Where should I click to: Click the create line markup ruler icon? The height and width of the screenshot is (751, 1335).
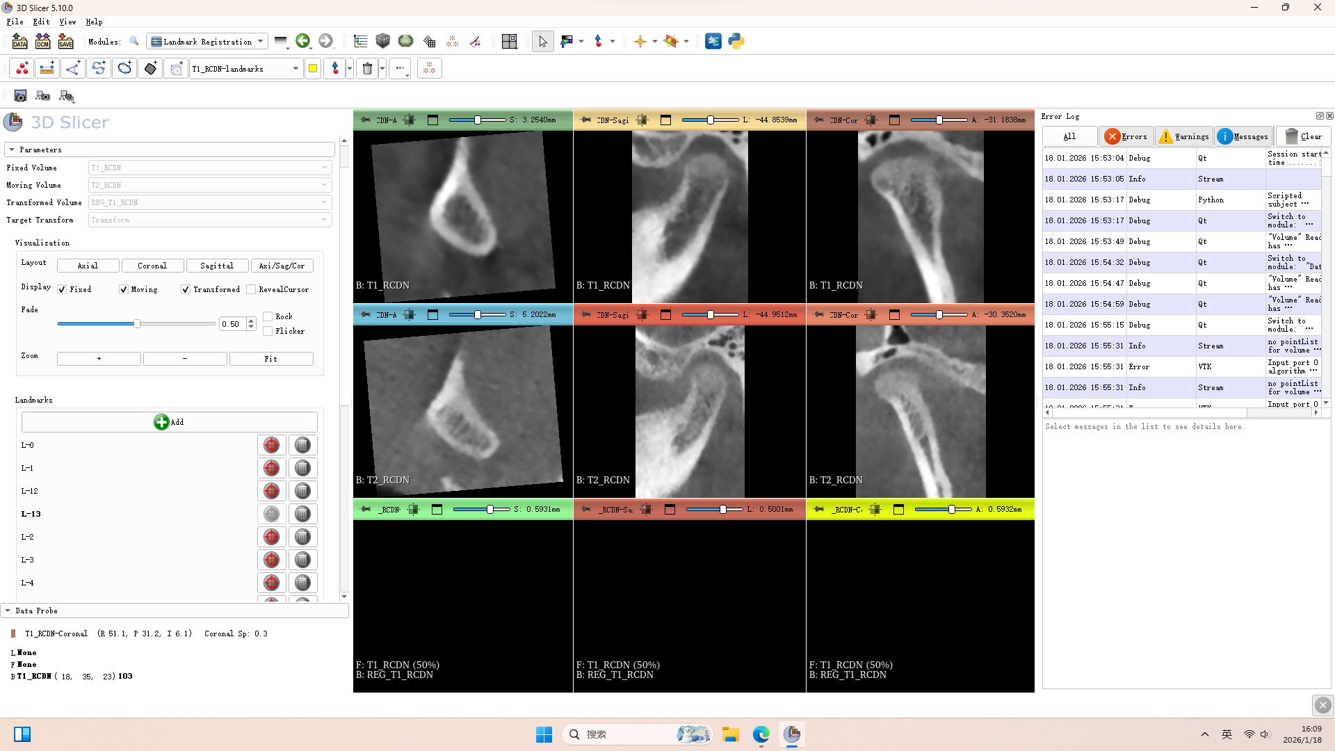coord(47,68)
